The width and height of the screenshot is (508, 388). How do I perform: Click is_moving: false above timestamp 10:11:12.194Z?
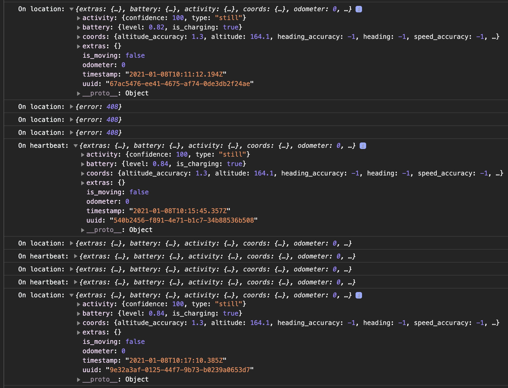(x=114, y=55)
